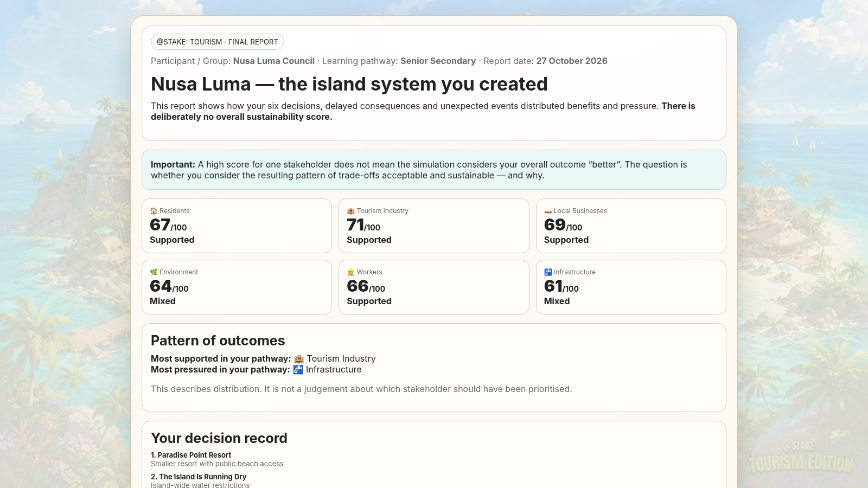The width and height of the screenshot is (868, 488).
Task: Click the Residents house icon
Action: click(154, 211)
